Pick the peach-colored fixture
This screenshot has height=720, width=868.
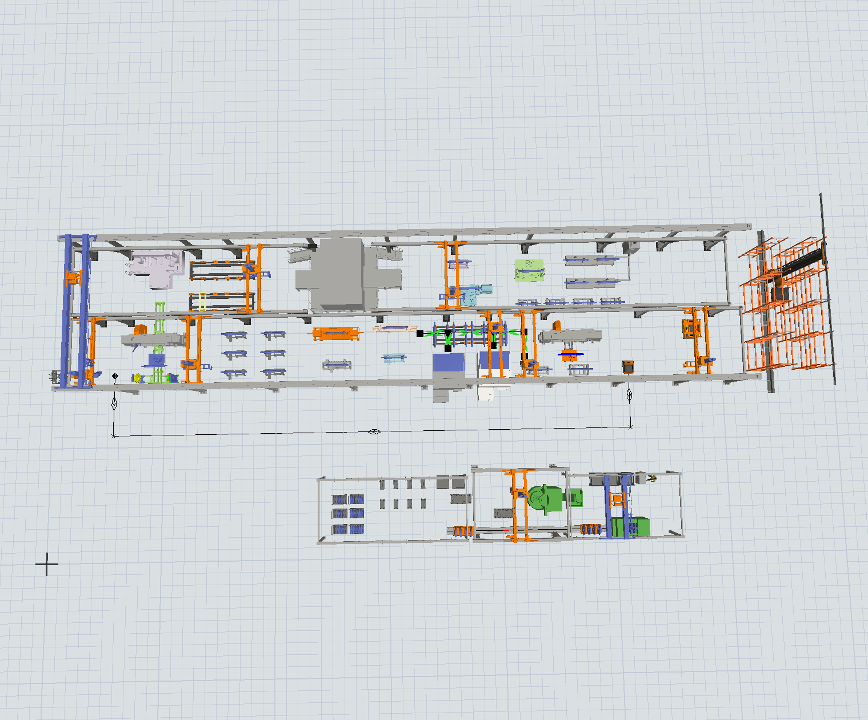click(x=394, y=328)
